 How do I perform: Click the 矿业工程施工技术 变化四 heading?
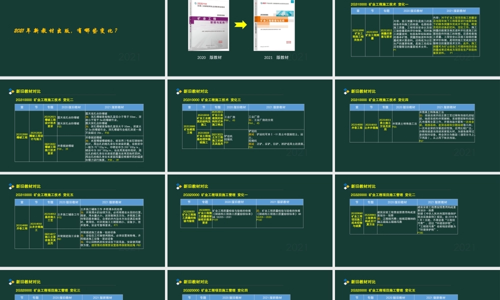tap(379, 100)
